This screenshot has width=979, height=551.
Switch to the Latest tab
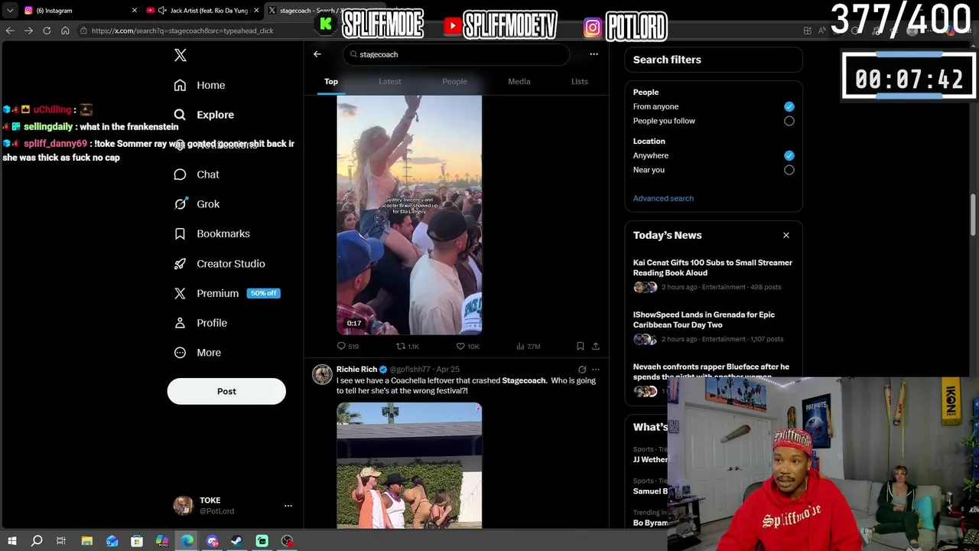tap(390, 81)
